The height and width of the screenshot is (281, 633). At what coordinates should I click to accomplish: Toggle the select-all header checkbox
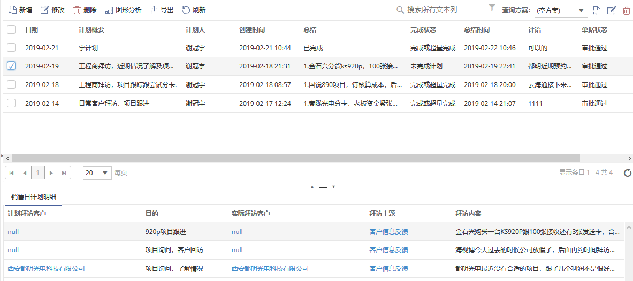click(x=11, y=30)
